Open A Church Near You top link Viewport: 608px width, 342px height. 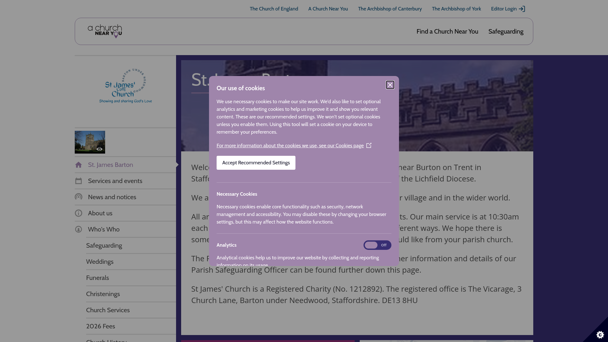(328, 9)
